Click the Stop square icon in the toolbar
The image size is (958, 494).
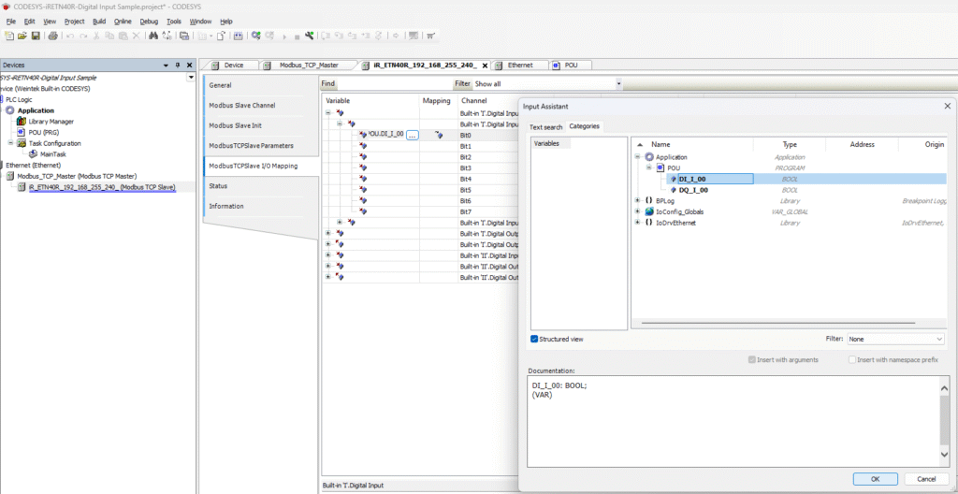[x=297, y=36]
